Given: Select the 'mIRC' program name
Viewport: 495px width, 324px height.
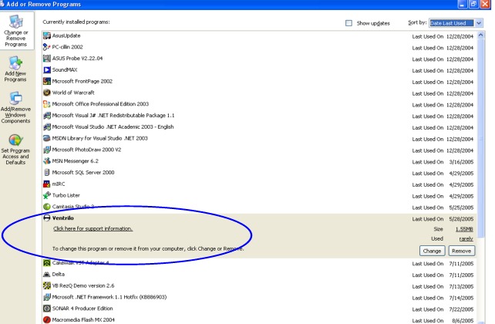Looking at the screenshot, I should [x=59, y=184].
